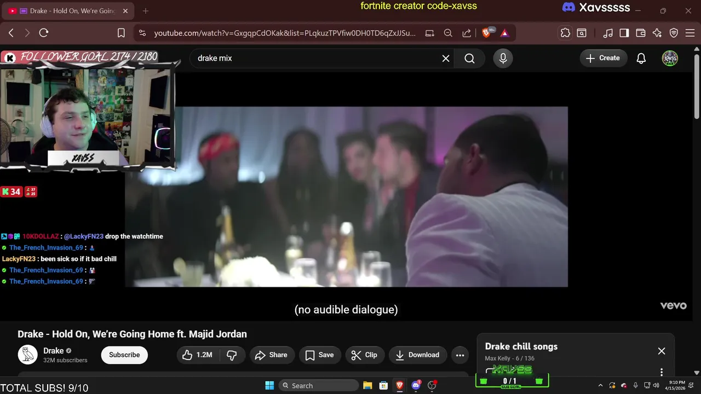Open File Explorer from the taskbar
The image size is (701, 394).
tap(367, 385)
